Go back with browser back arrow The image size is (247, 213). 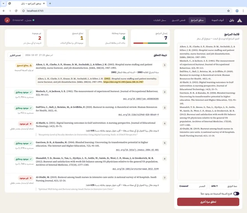pos(4,11)
